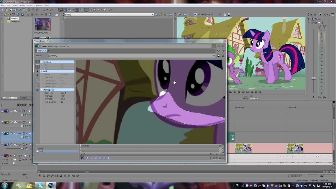
Task: Select All Media in the media tree
Action: point(14,19)
